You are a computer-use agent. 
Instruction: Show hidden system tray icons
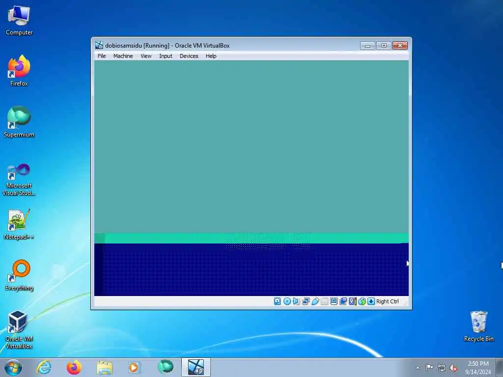pyautogui.click(x=418, y=368)
